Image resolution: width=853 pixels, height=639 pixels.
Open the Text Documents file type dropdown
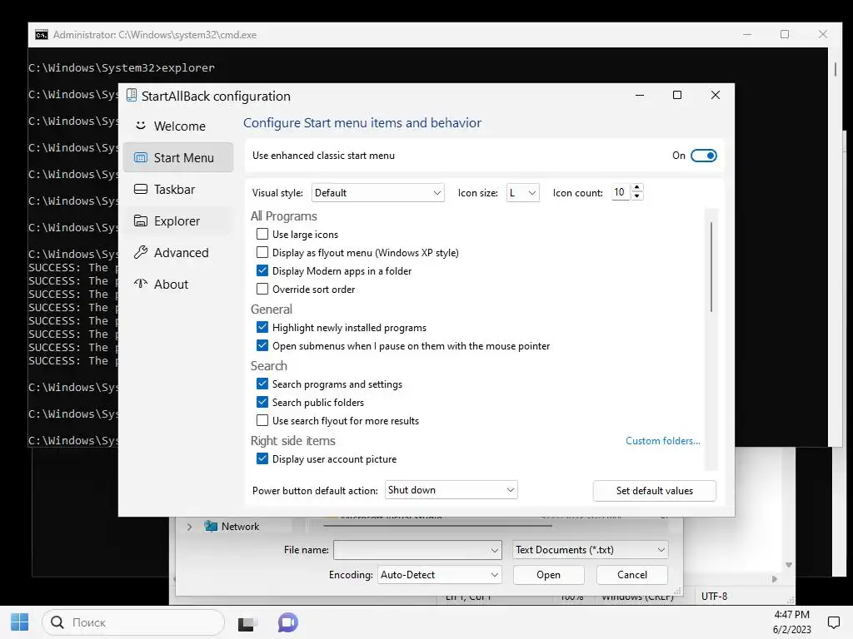[590, 550]
